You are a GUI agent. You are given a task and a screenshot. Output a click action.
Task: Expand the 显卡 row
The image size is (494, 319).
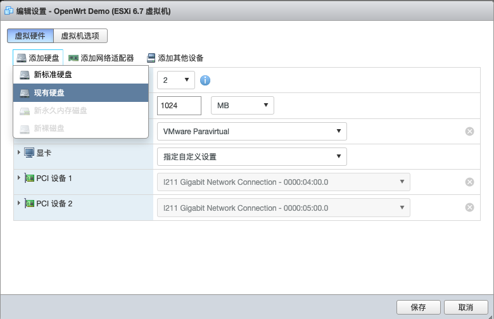[x=19, y=153]
